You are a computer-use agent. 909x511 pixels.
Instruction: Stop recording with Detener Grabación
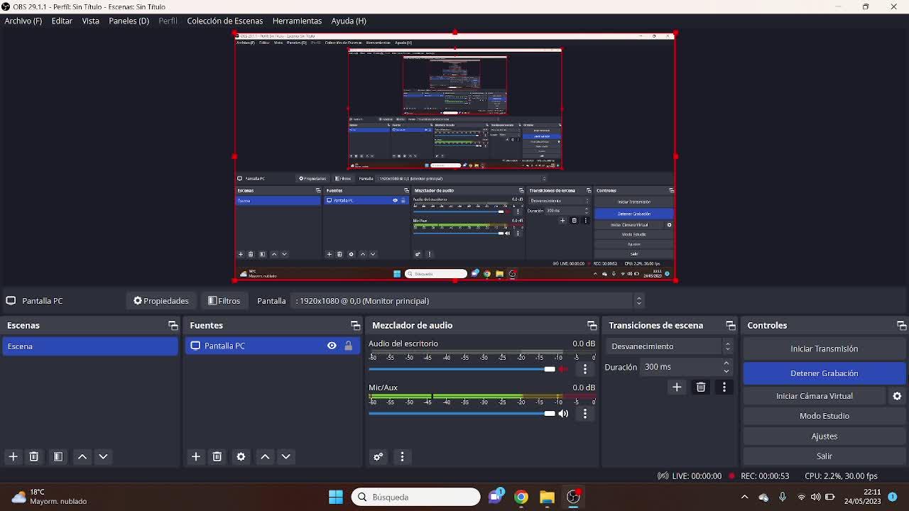coord(824,373)
